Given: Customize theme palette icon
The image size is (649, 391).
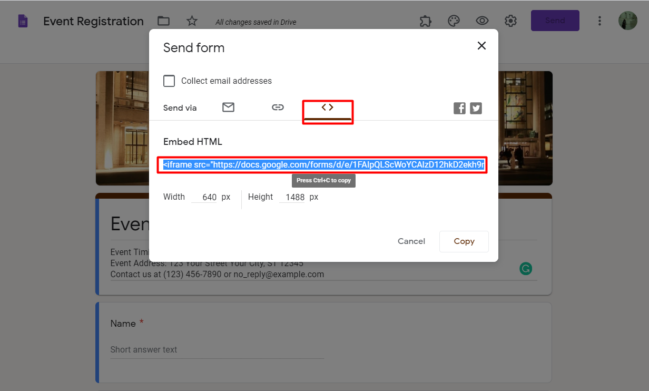Looking at the screenshot, I should coord(454,21).
